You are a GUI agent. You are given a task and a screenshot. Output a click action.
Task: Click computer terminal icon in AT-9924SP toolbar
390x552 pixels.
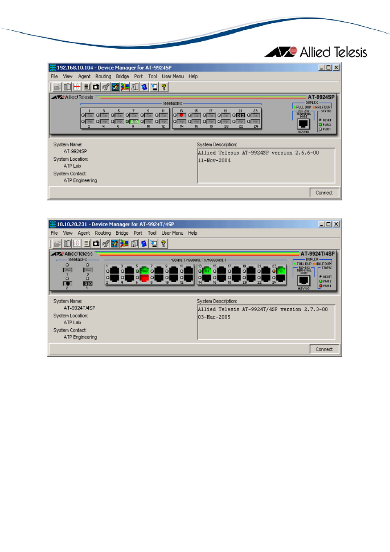click(154, 87)
